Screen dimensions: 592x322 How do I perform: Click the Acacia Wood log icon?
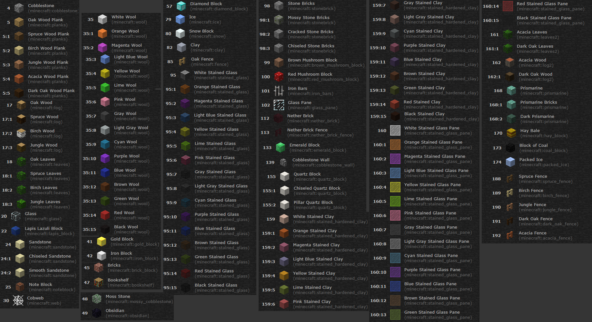coord(510,62)
